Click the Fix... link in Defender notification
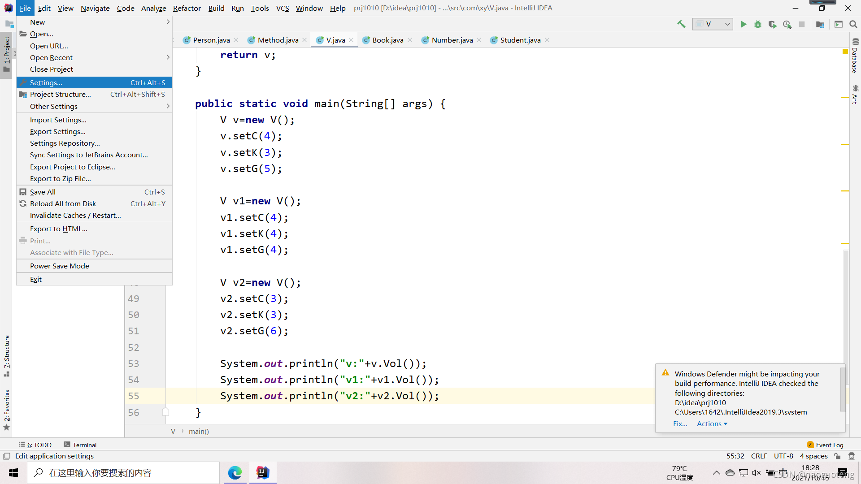 [x=680, y=423]
